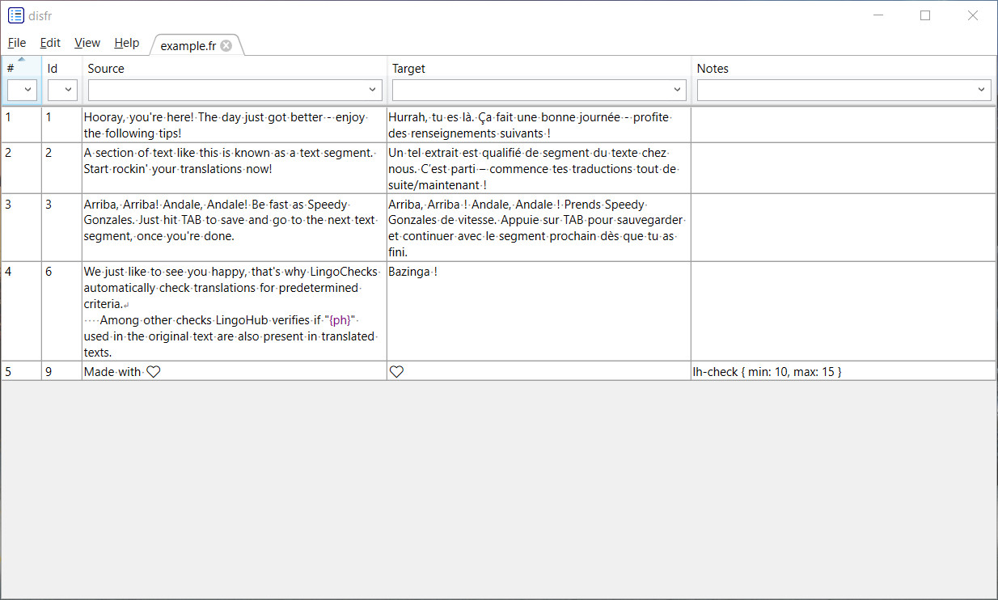Click the {ph} placeholder tag in source text
This screenshot has height=600, width=998.
coord(341,320)
